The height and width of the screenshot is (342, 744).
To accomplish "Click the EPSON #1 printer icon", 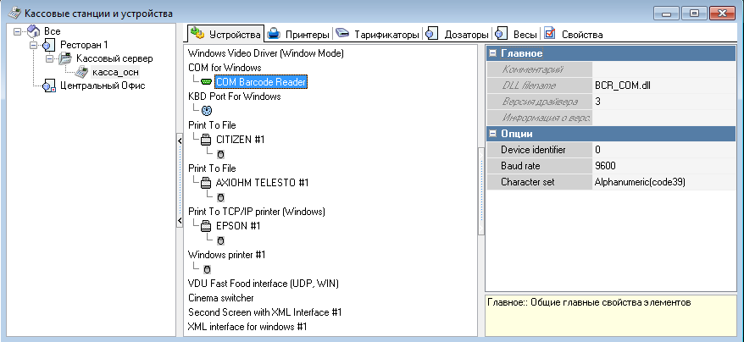I will [x=206, y=226].
